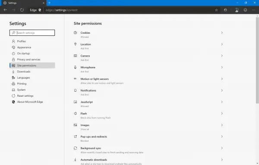
Task: Select the Settings browser tab
Action: click(24, 3)
